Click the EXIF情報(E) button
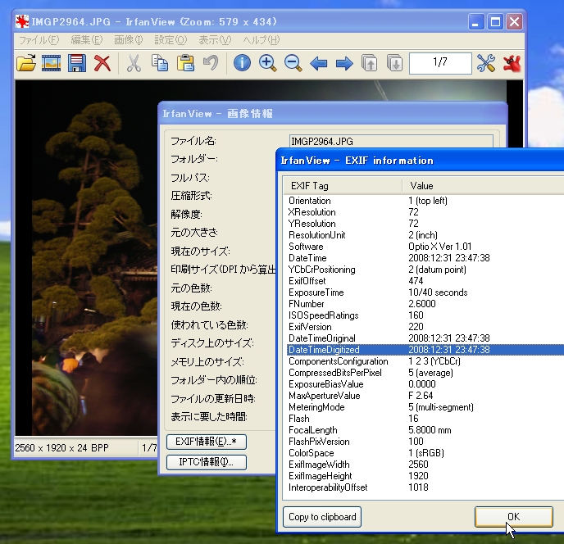The width and height of the screenshot is (564, 544). (x=206, y=442)
